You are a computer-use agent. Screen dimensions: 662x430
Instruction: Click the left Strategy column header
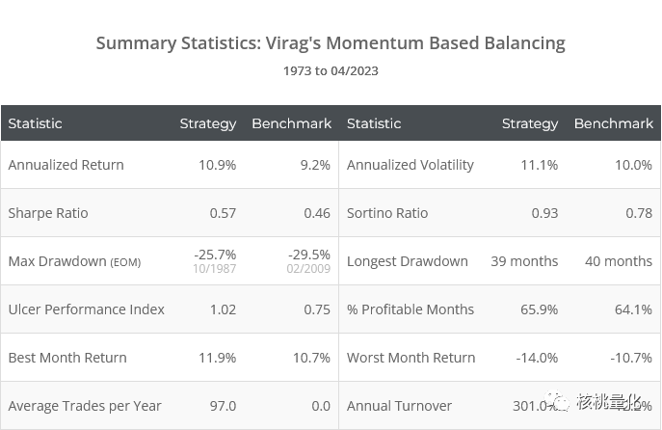(207, 123)
